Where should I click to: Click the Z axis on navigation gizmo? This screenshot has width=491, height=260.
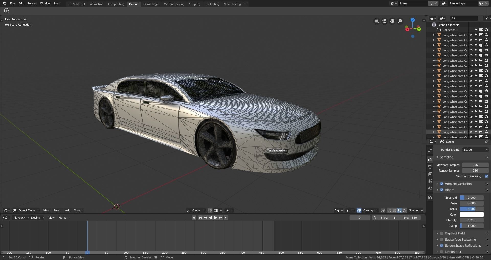413,20
